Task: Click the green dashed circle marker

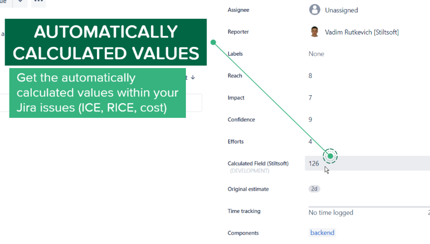Action: coord(330,156)
